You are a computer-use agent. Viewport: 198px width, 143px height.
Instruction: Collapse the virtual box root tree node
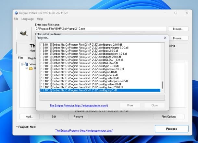[22, 64]
